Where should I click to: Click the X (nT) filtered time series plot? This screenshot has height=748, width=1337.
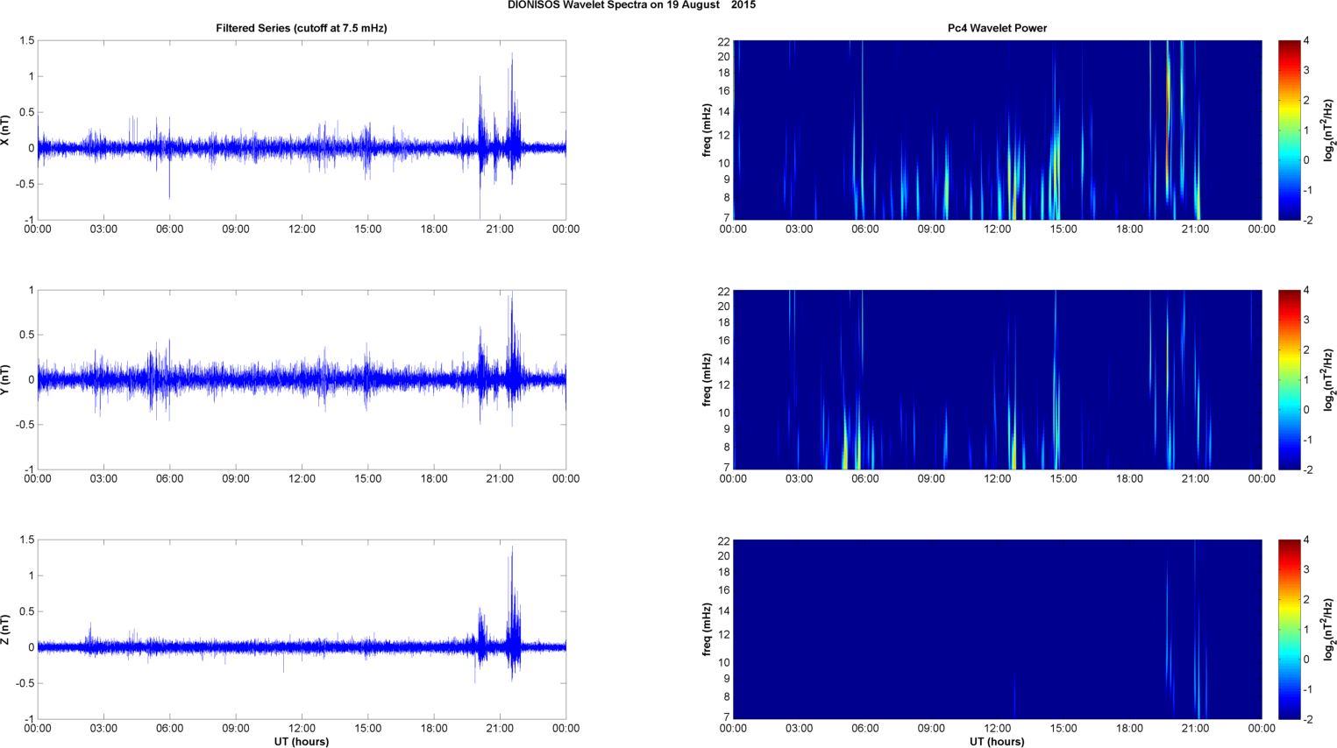click(302, 131)
